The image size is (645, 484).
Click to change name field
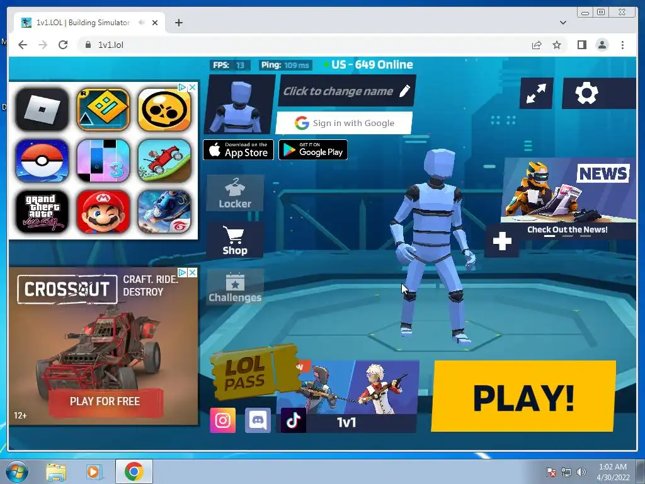pyautogui.click(x=348, y=91)
